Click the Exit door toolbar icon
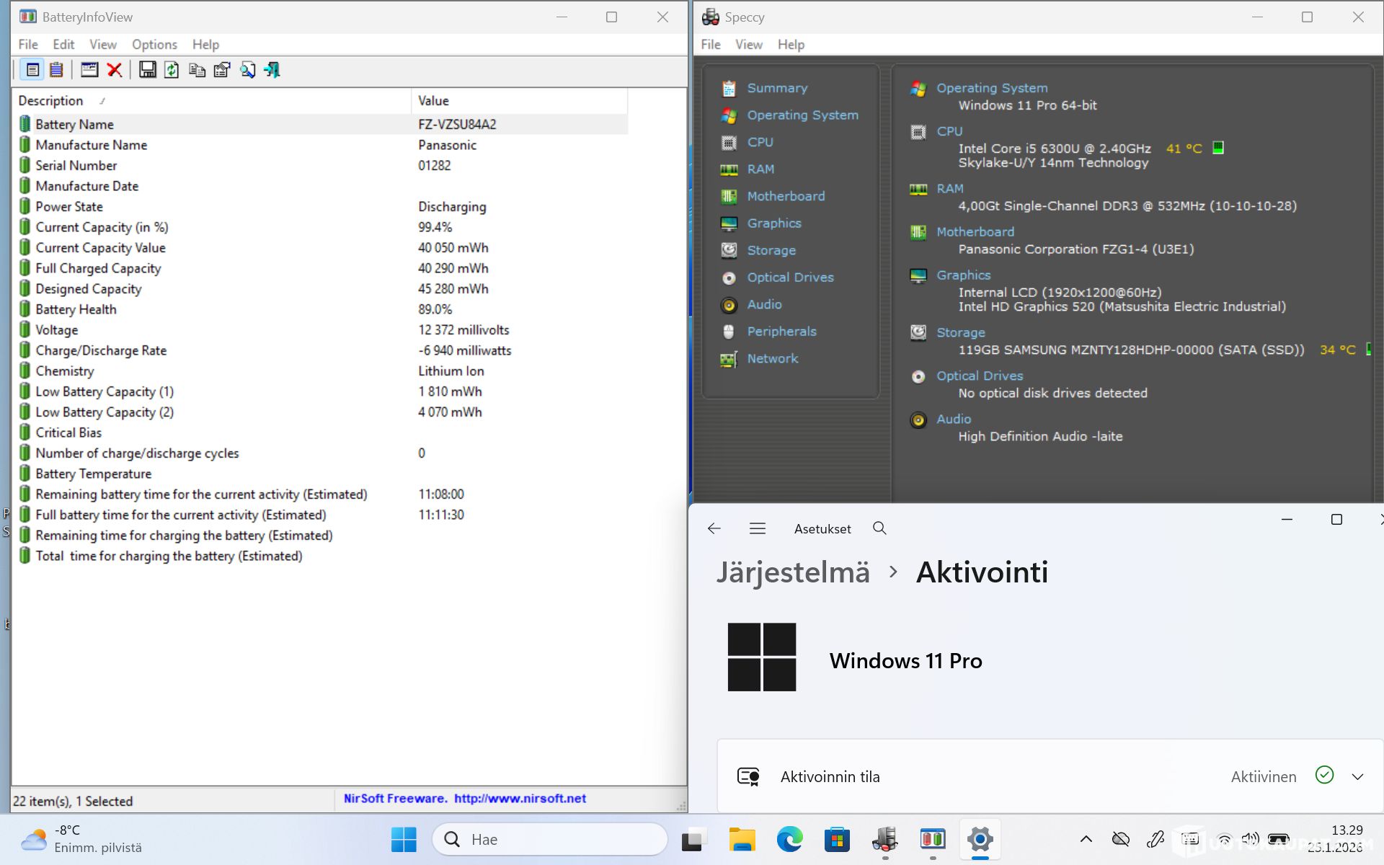 tap(272, 70)
